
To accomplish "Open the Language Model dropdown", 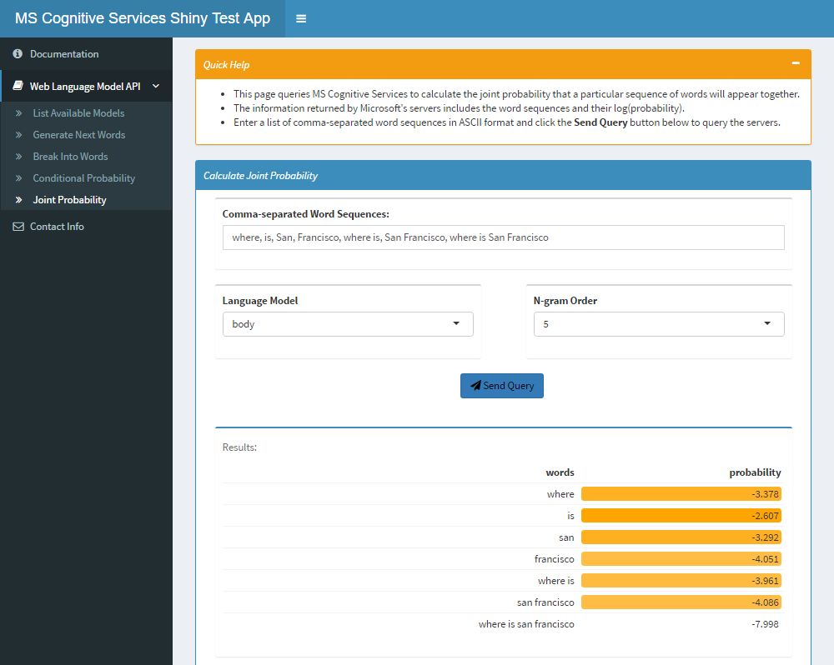I will pos(348,324).
